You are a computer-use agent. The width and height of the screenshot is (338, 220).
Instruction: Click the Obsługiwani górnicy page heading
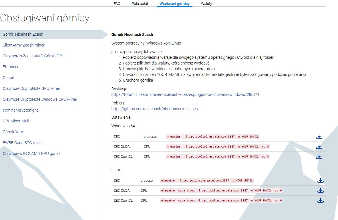click(45, 18)
